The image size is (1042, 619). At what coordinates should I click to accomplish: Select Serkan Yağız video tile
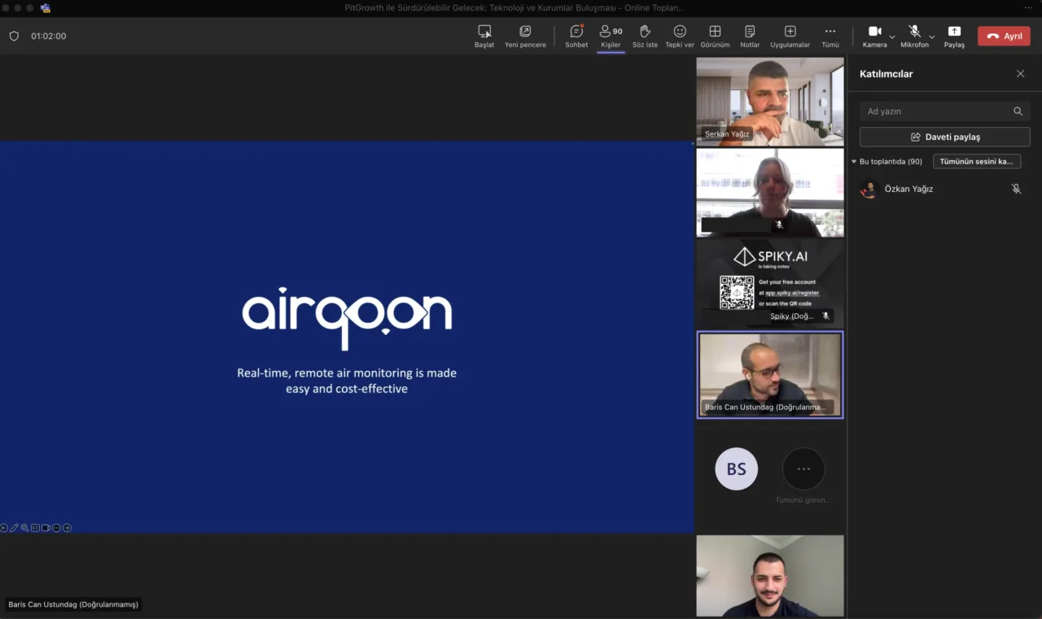click(770, 101)
